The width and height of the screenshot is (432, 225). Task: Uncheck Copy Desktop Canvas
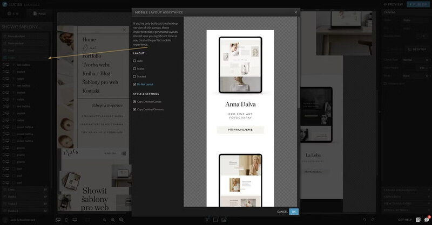tap(134, 102)
